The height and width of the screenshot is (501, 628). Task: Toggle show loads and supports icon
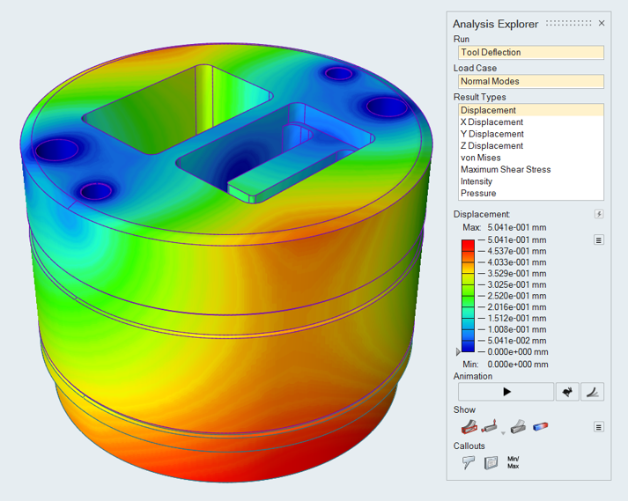coord(491,427)
